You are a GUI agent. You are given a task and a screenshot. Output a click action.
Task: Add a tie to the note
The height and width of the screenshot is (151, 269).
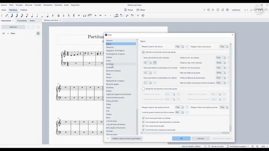tap(84, 15)
